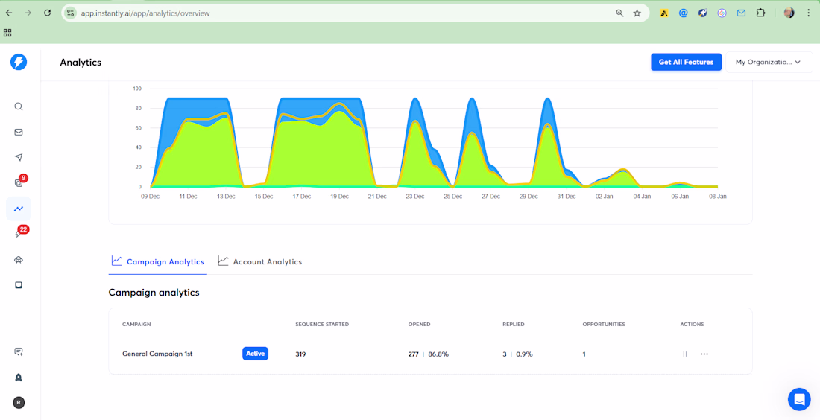
Task: Switch to Campaign Analytics tab
Action: (x=158, y=261)
